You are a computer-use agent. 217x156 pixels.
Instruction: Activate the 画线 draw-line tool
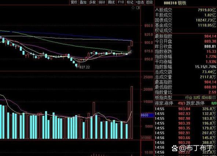[111, 2]
